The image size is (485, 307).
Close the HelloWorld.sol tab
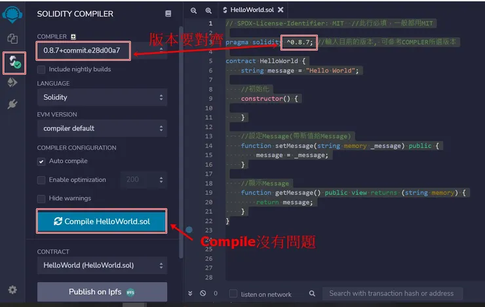[281, 10]
